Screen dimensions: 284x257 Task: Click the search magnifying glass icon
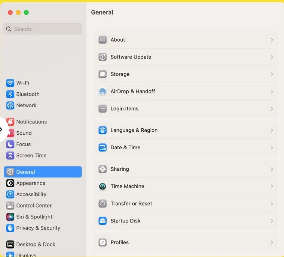pyautogui.click(x=9, y=29)
